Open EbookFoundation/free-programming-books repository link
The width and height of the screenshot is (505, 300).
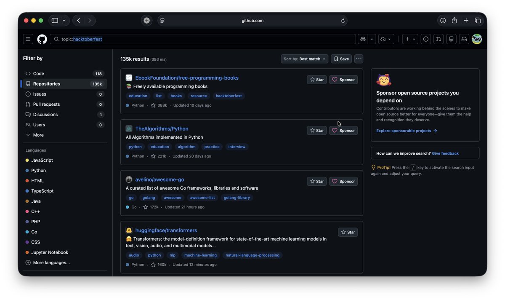pos(187,78)
